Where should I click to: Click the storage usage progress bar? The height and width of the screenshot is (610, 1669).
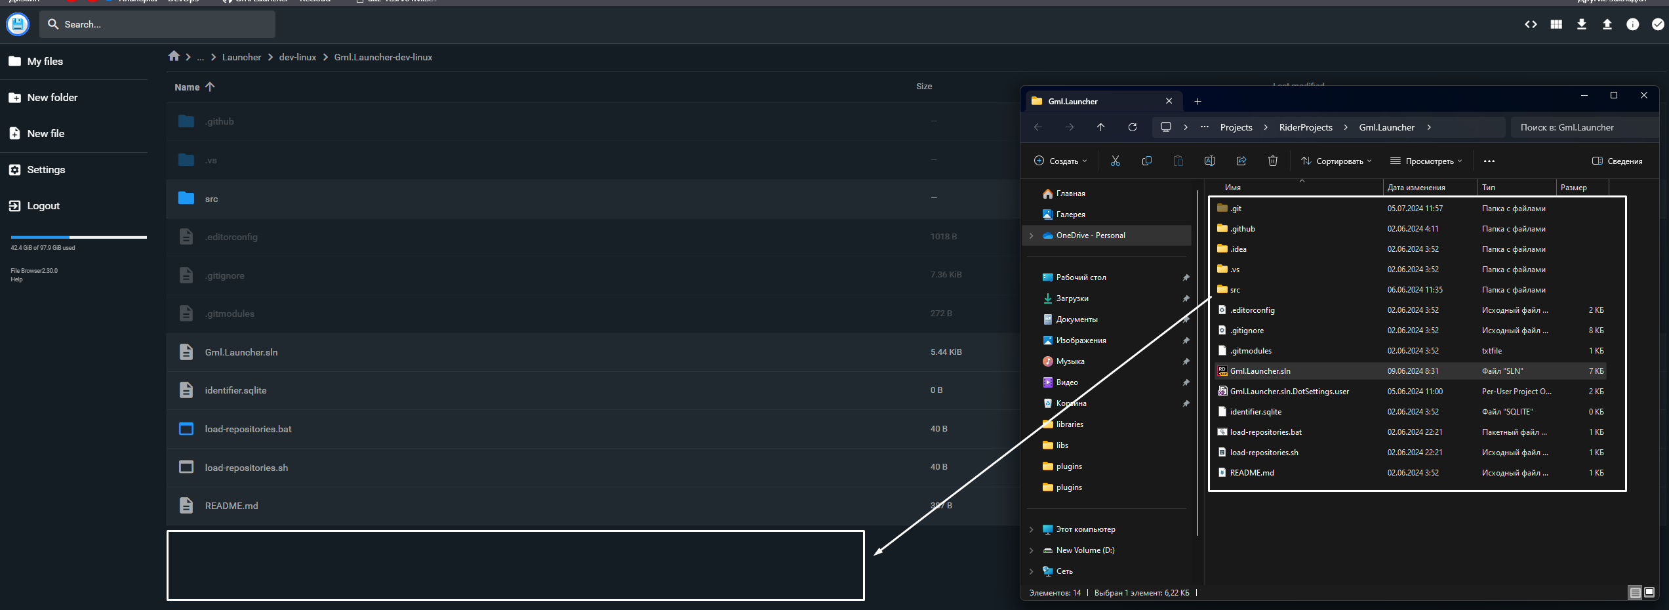click(77, 237)
